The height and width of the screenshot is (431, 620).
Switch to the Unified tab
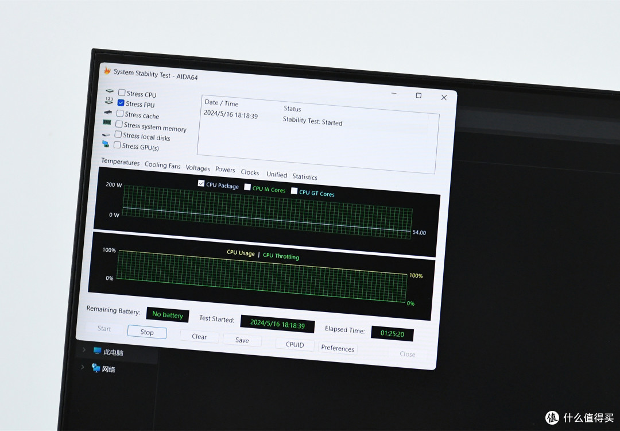[x=277, y=175]
